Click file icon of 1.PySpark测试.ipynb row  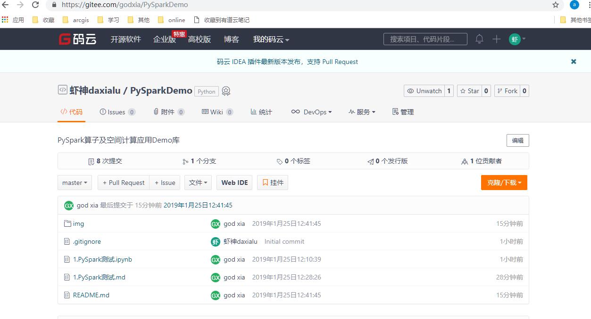point(67,259)
